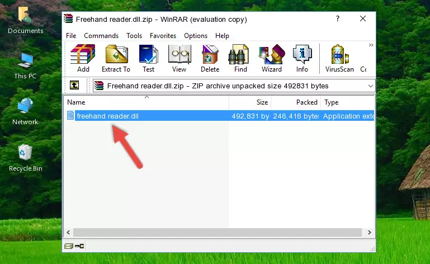
Task: Open the View file icon
Action: 179,58
